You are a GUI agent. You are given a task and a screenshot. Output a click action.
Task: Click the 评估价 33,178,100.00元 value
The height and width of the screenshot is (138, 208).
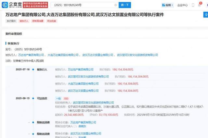108,115
